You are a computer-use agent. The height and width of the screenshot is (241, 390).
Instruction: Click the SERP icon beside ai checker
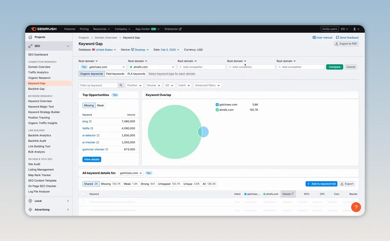pyautogui.click(x=98, y=142)
